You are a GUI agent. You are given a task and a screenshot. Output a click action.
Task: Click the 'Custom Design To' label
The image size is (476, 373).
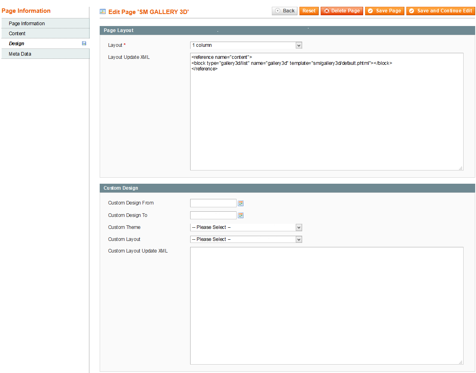(127, 215)
